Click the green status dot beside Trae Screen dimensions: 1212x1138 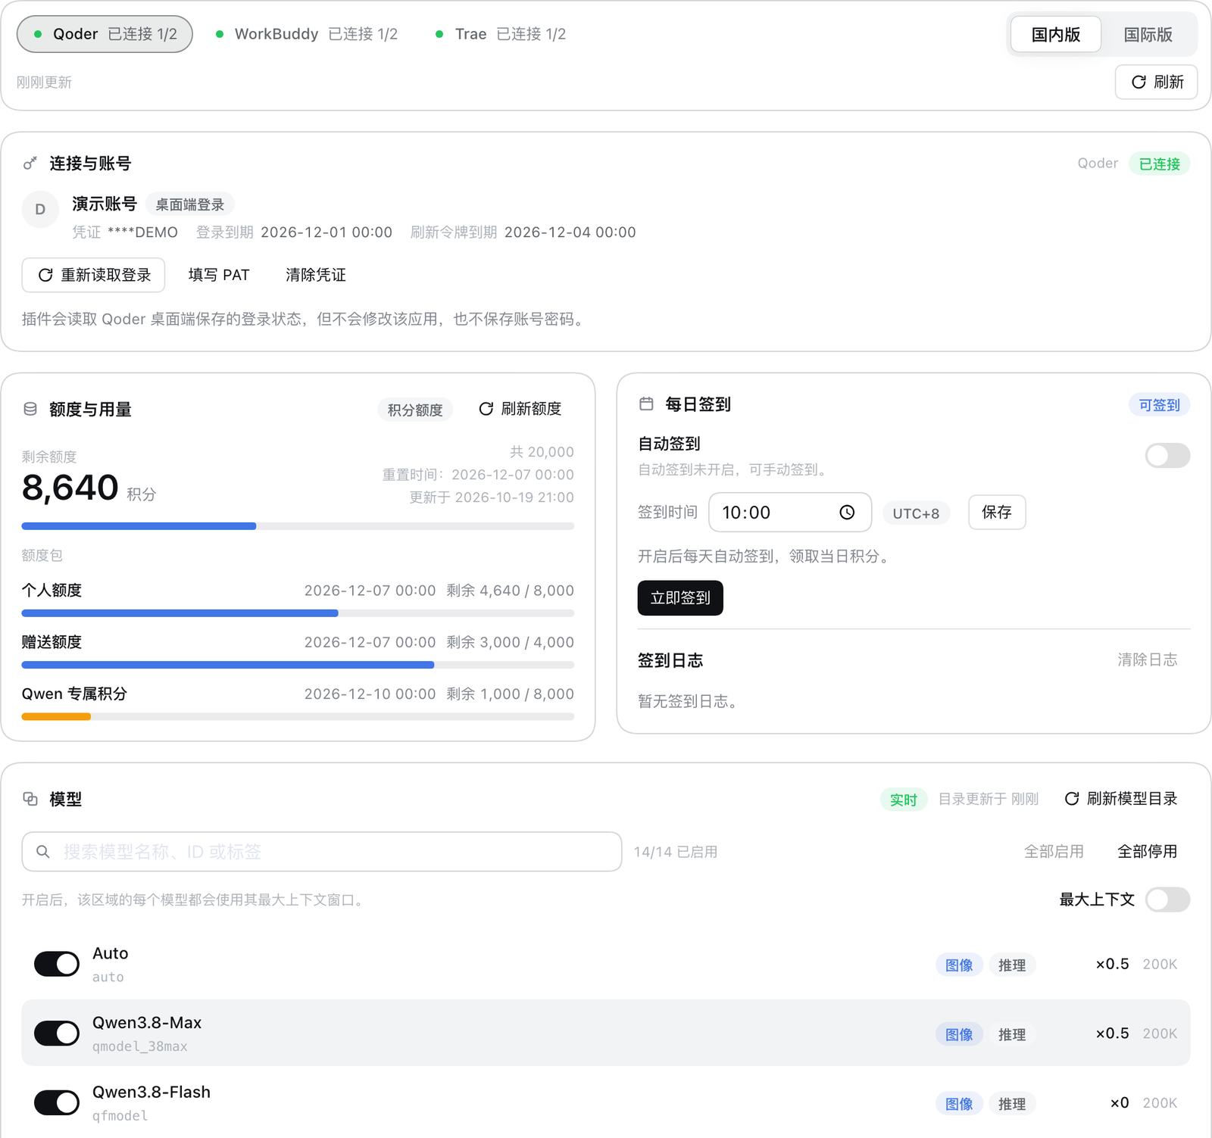pyautogui.click(x=439, y=34)
